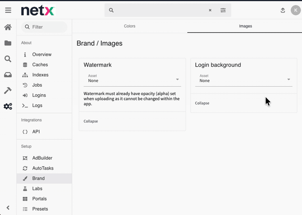Open AutoTasks setup page
Image resolution: width=302 pixels, height=215 pixels.
point(44,168)
